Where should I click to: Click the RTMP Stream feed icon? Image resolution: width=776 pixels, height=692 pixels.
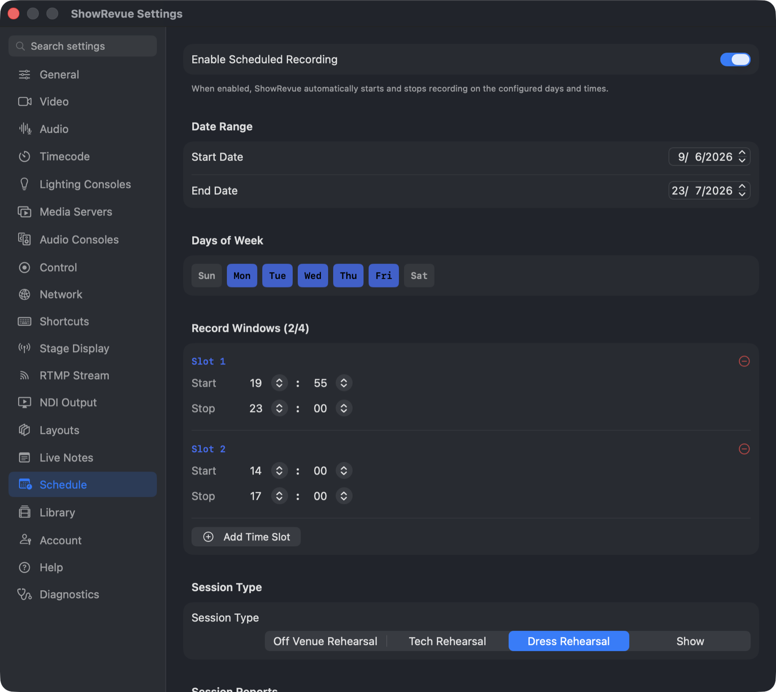(x=25, y=375)
